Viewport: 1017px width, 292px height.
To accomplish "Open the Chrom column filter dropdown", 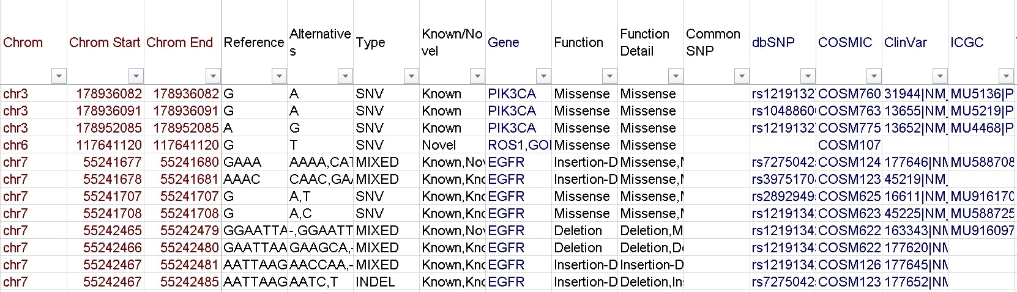I will 59,76.
